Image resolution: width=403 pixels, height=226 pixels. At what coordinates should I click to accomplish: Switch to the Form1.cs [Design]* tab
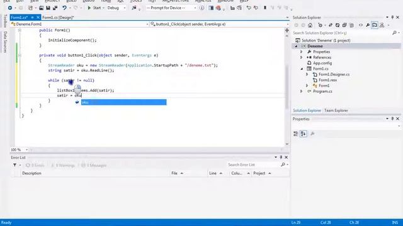coord(58,18)
